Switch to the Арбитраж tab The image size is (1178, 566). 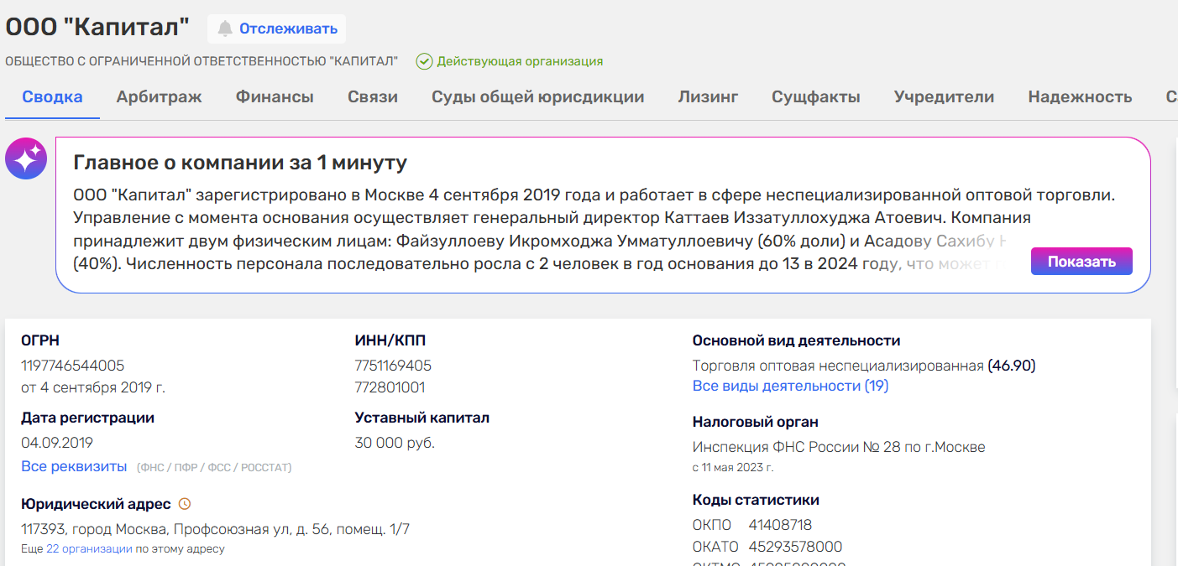click(x=159, y=96)
